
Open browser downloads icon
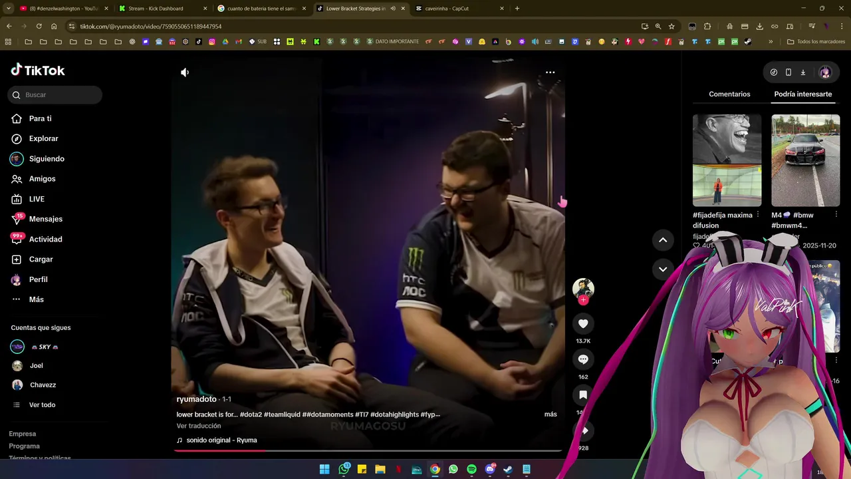click(x=760, y=26)
